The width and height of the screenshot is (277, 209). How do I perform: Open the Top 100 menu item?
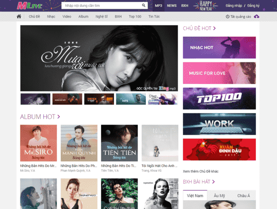coord(135,17)
